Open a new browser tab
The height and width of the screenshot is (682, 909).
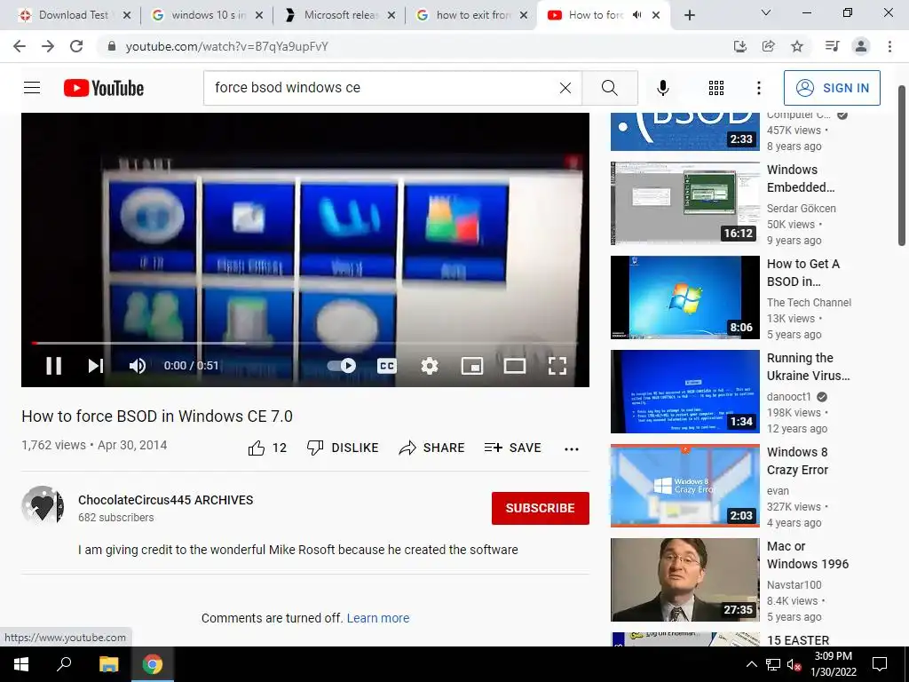[x=689, y=15]
